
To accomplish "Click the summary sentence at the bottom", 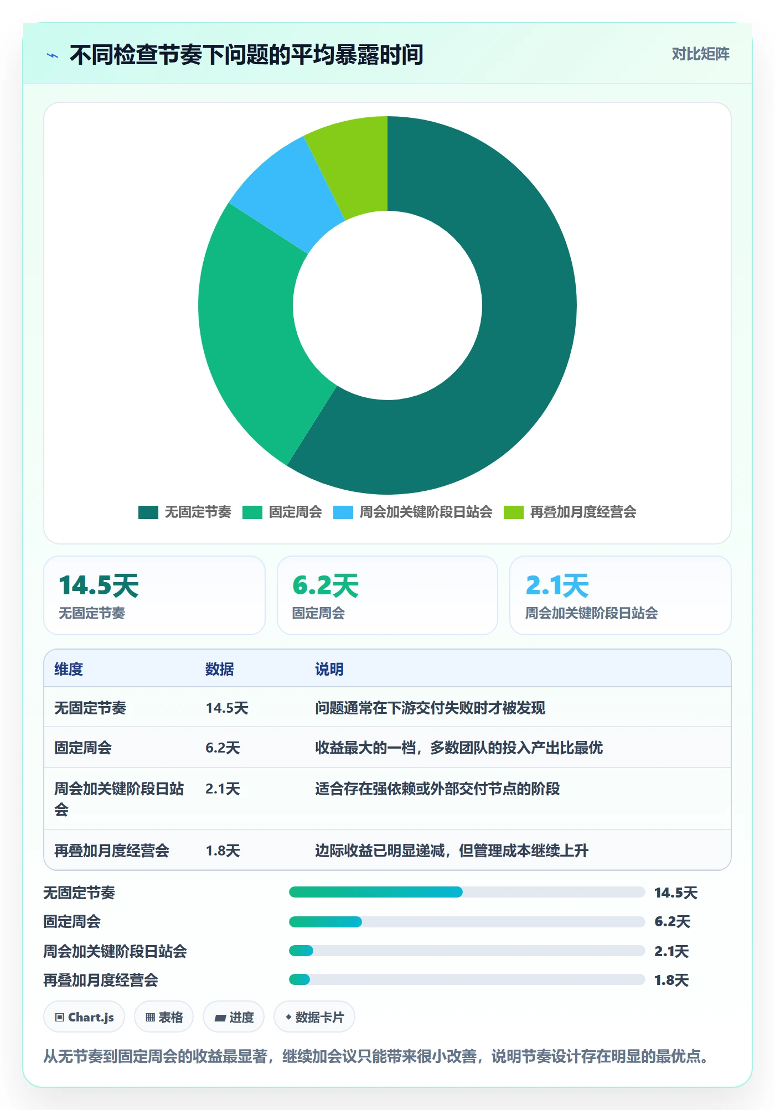I will click(378, 1056).
